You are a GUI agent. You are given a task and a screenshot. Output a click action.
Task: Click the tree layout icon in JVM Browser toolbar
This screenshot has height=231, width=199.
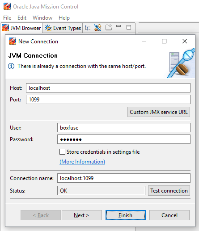point(88,28)
